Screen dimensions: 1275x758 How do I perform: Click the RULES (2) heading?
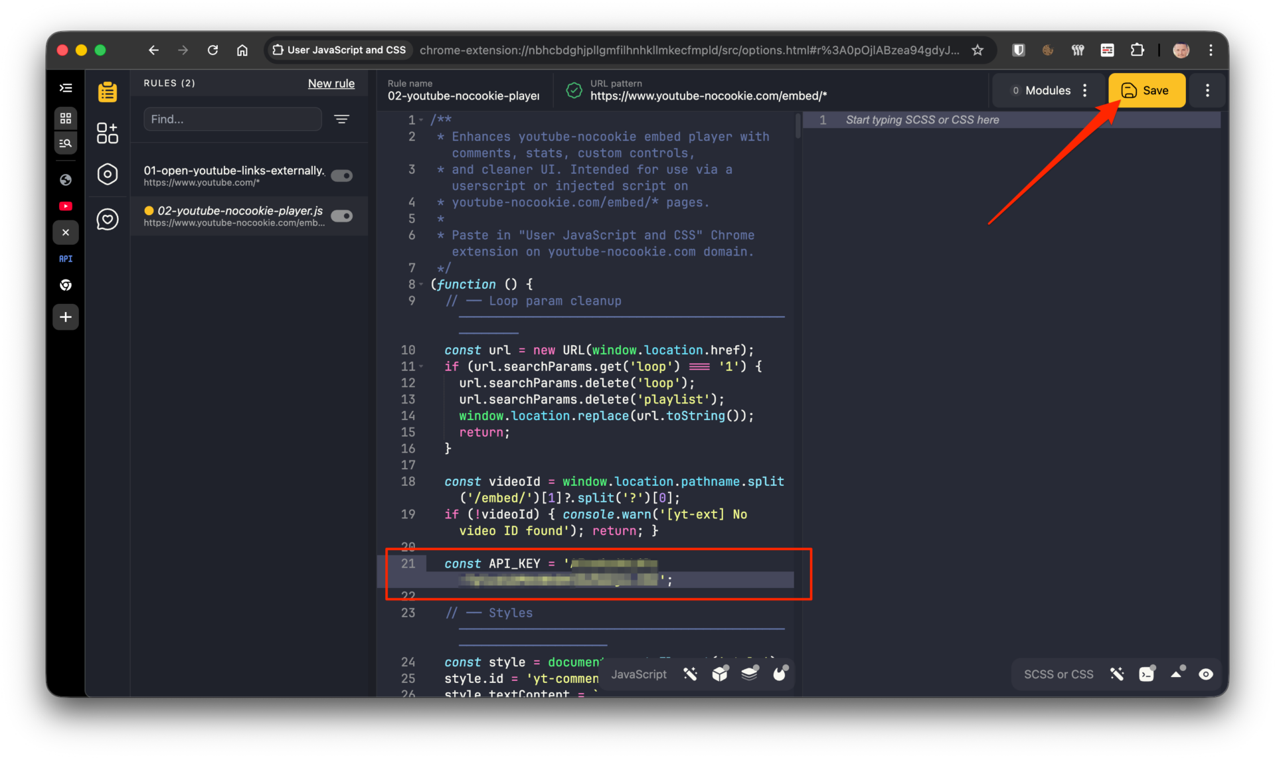coord(169,83)
